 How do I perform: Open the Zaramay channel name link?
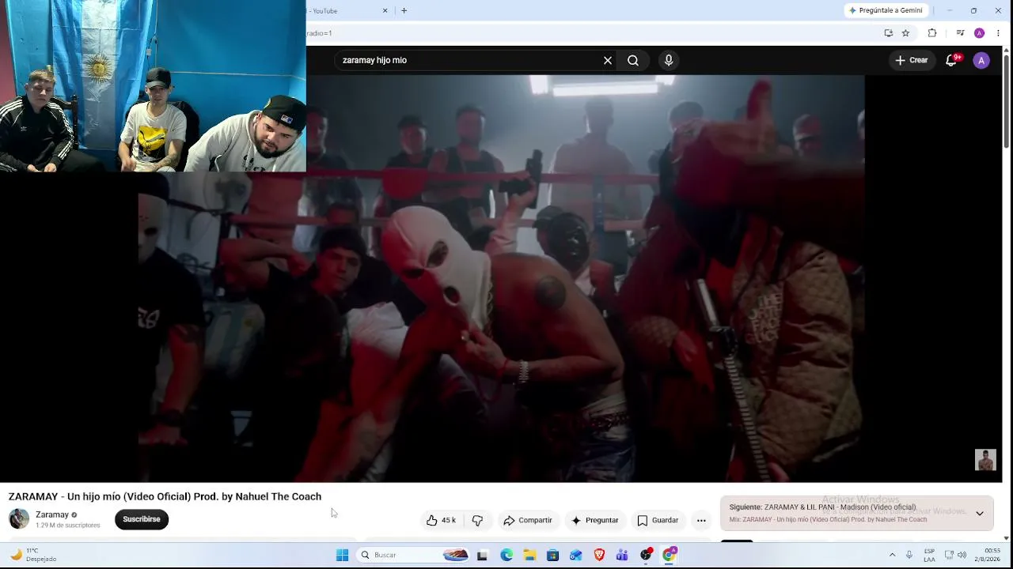[52, 514]
